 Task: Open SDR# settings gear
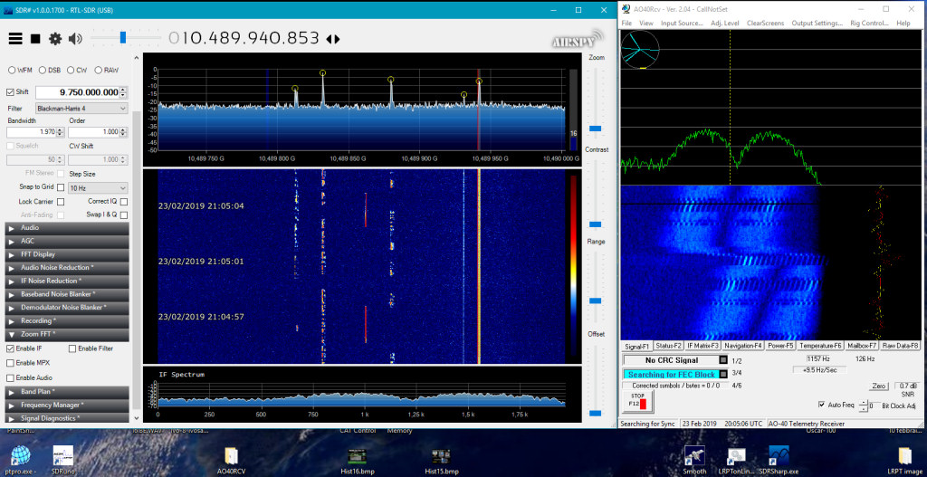55,38
